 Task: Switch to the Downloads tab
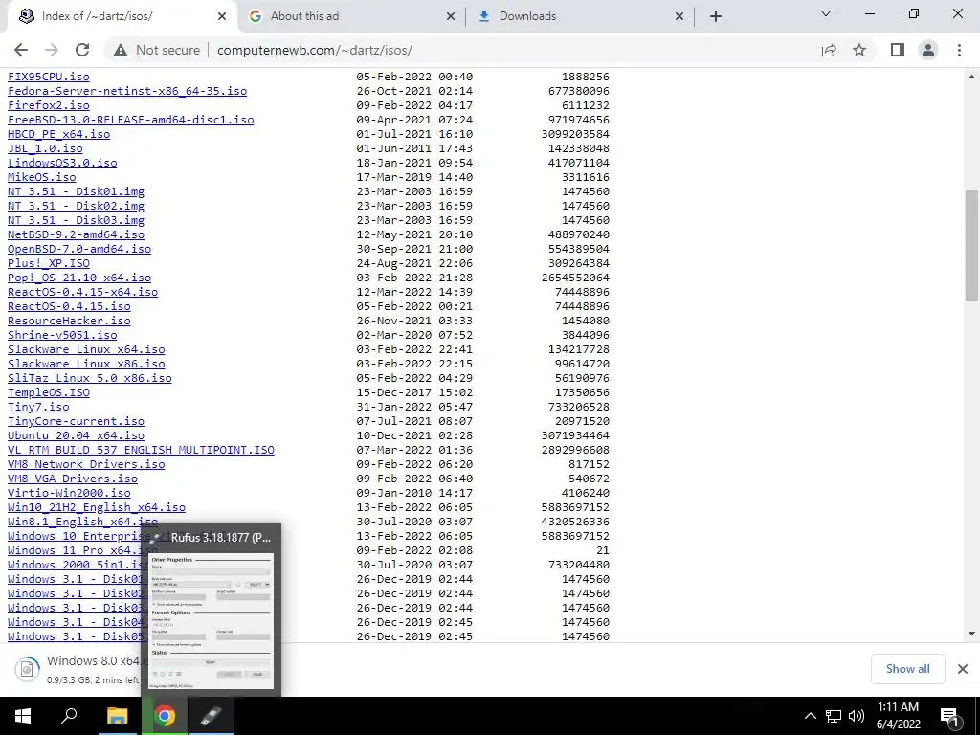[x=580, y=16]
